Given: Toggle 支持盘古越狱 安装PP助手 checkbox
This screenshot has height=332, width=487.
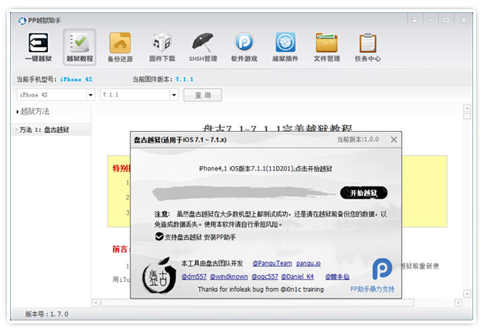Looking at the screenshot, I should [159, 237].
